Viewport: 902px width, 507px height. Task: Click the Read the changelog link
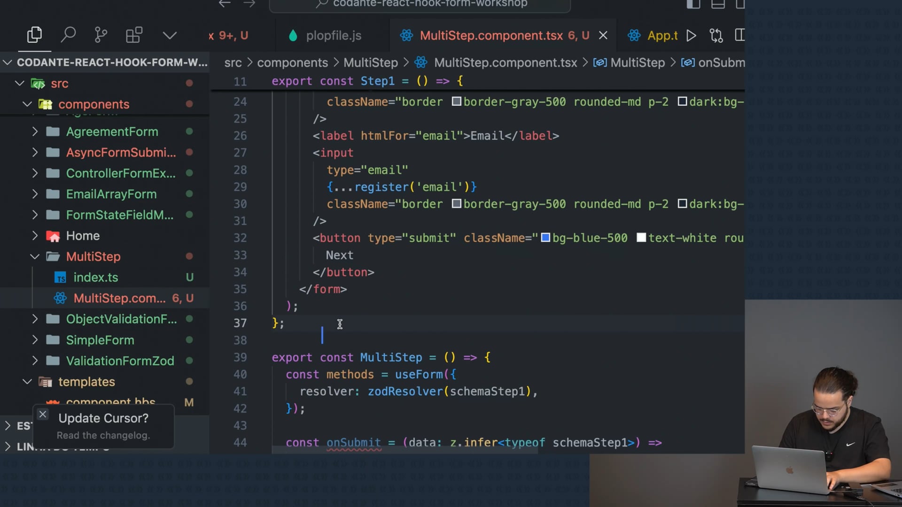coord(103,435)
